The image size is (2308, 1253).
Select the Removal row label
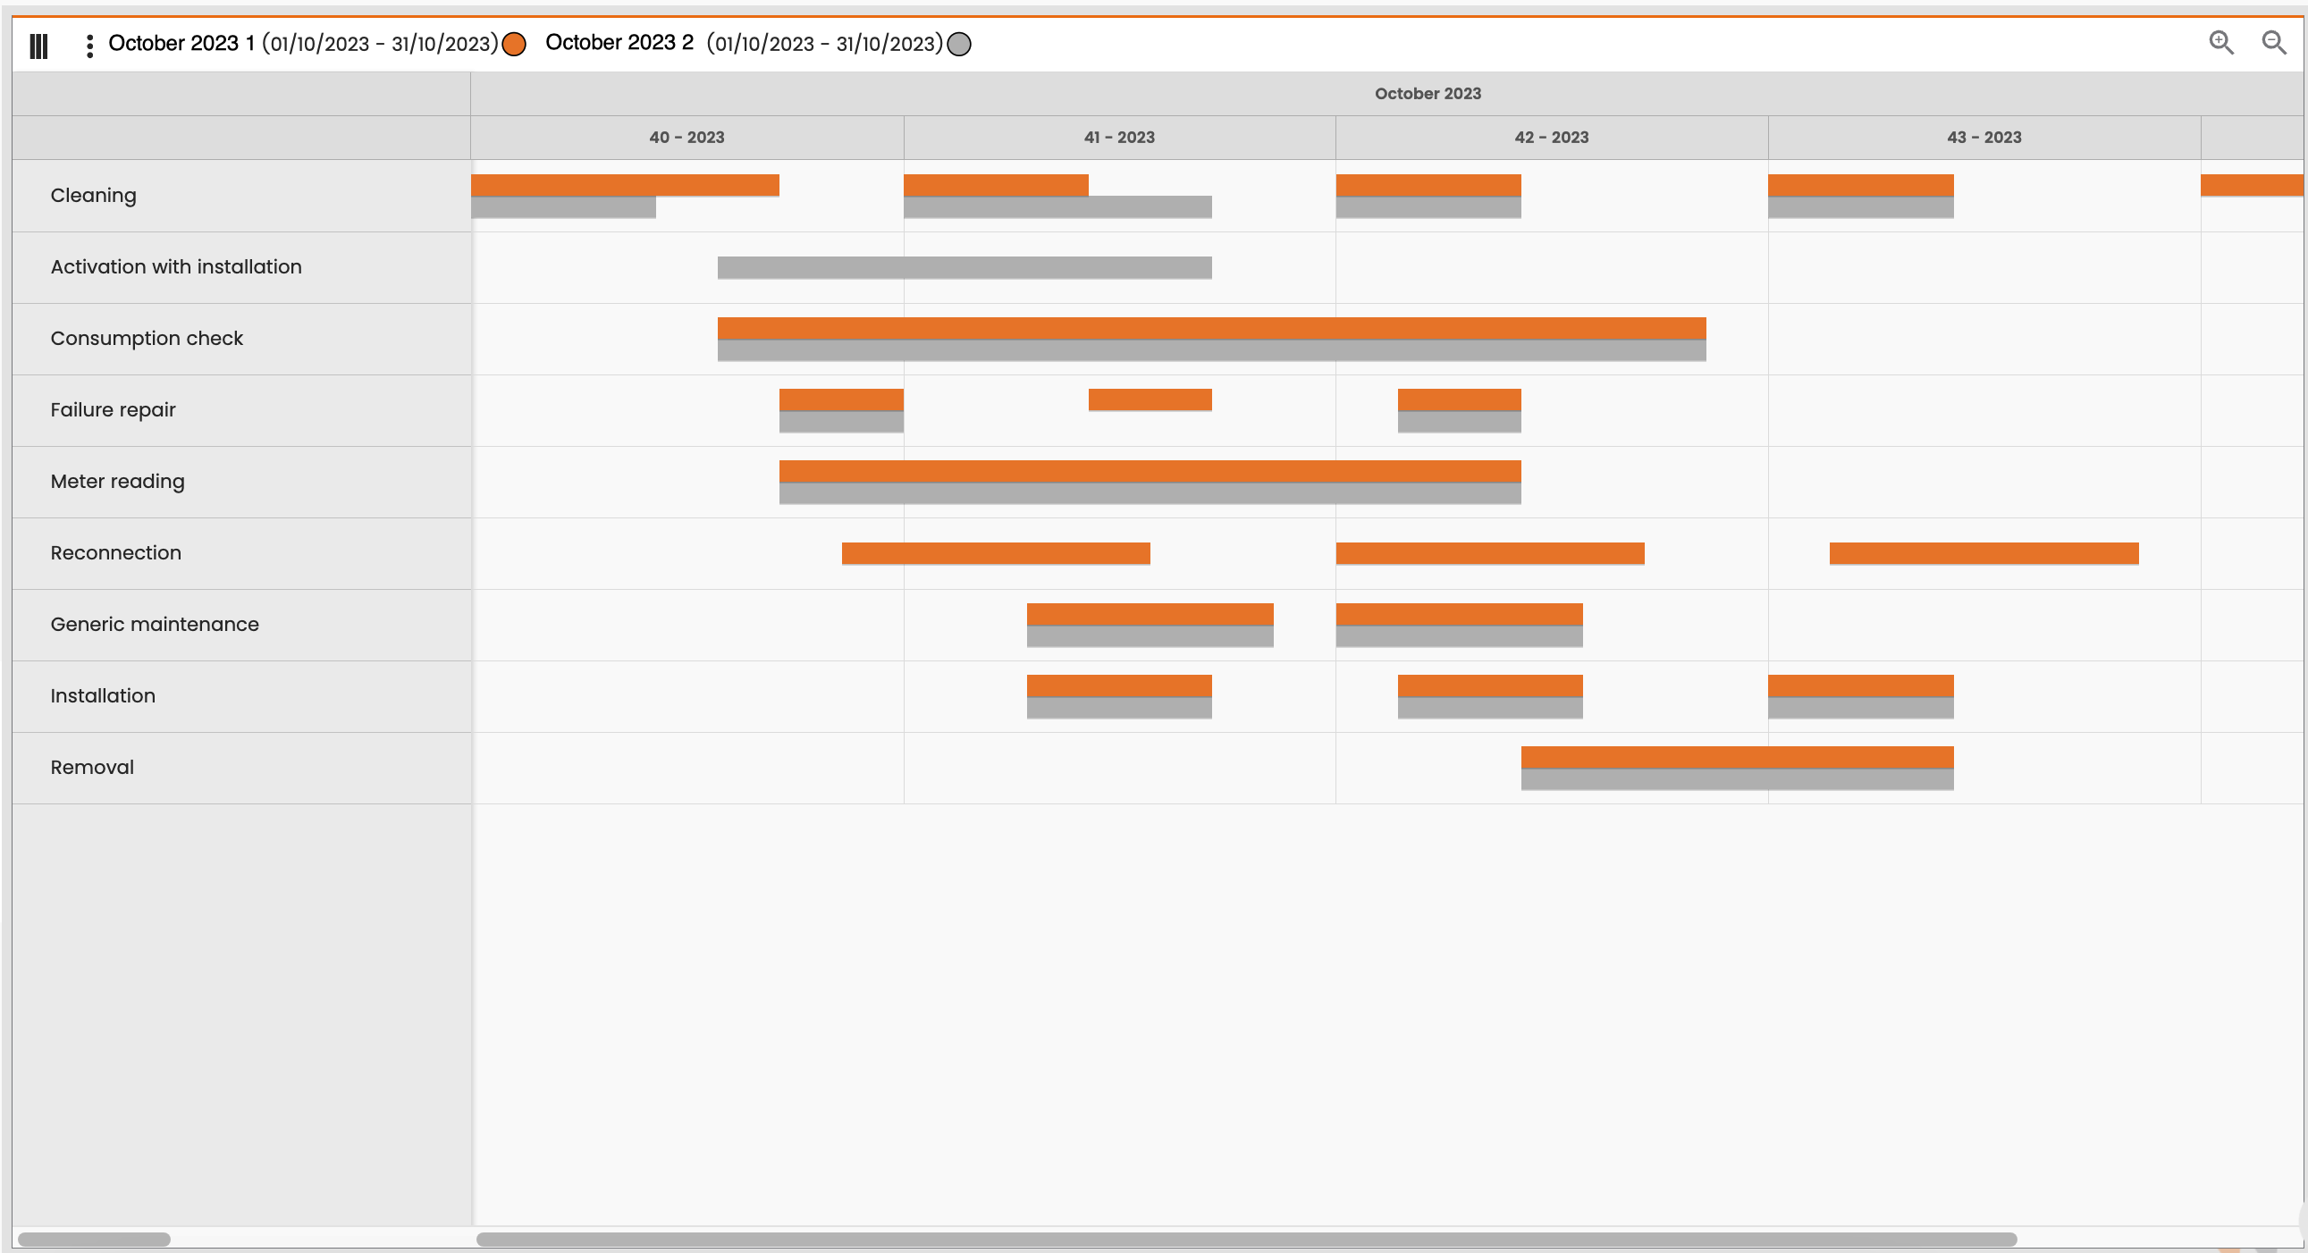coord(92,768)
